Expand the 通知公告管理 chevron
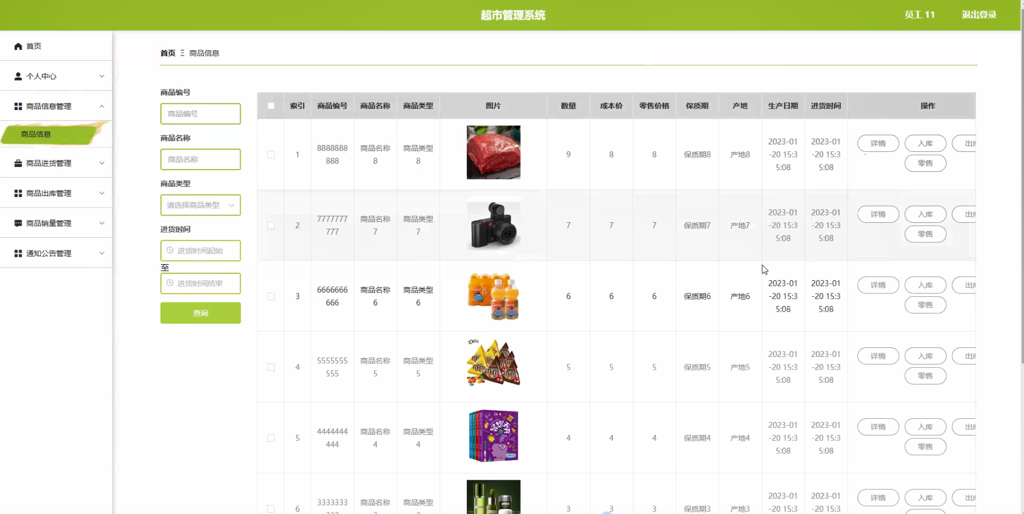 (102, 253)
